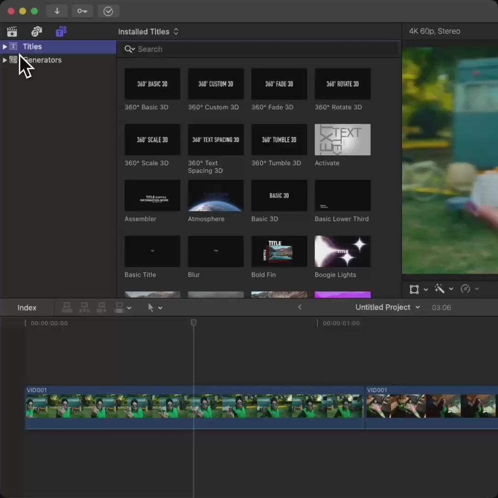This screenshot has height=498, width=498.
Task: Select the Boogie Lights title thumbnail
Action: pyautogui.click(x=342, y=251)
